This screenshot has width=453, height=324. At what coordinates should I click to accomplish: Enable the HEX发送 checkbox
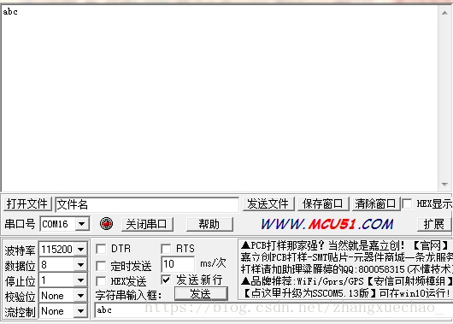coord(101,281)
